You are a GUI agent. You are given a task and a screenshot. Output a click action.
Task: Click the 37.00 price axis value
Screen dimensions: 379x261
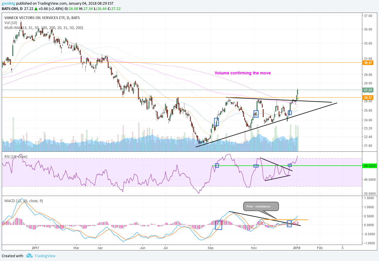(368, 15)
